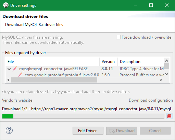Screen dimensions: 175x140
Task: Click the 8.0.11 version cell
Action: coord(107,69)
